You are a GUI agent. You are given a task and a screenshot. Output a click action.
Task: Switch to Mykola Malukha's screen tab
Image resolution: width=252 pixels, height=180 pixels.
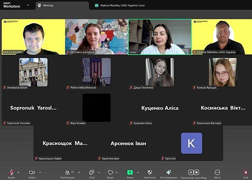coord(120,6)
